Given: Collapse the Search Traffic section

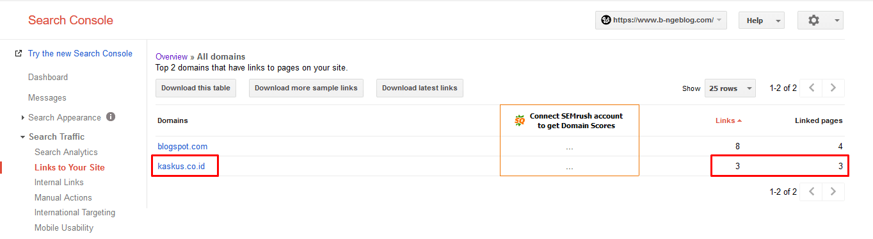Looking at the screenshot, I should click(x=23, y=137).
